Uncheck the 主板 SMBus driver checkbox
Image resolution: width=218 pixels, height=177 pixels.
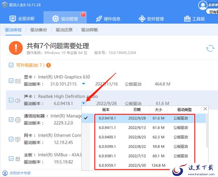point(11,159)
